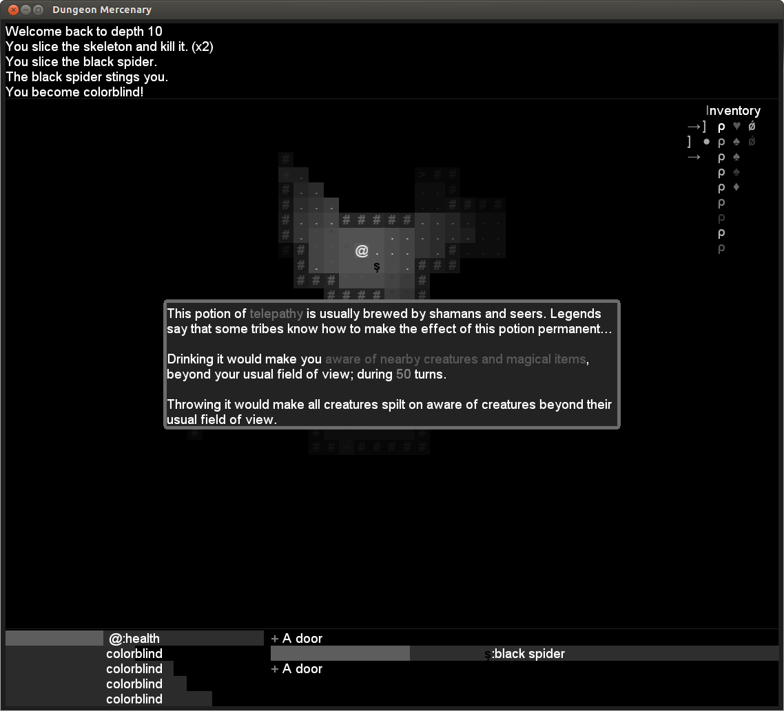Click the equipped ] weapon in the inventory
The image size is (784, 711).
click(x=703, y=126)
